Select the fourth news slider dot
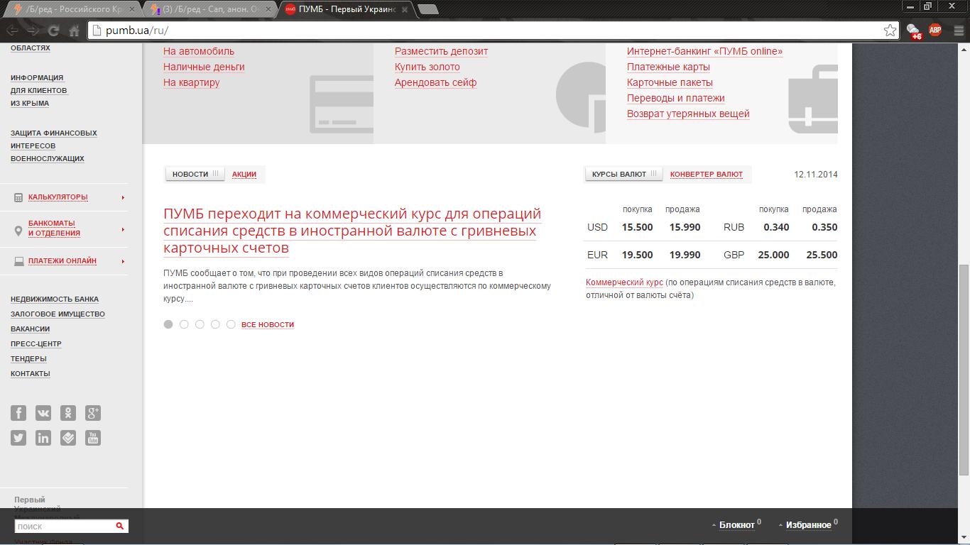 pyautogui.click(x=215, y=324)
